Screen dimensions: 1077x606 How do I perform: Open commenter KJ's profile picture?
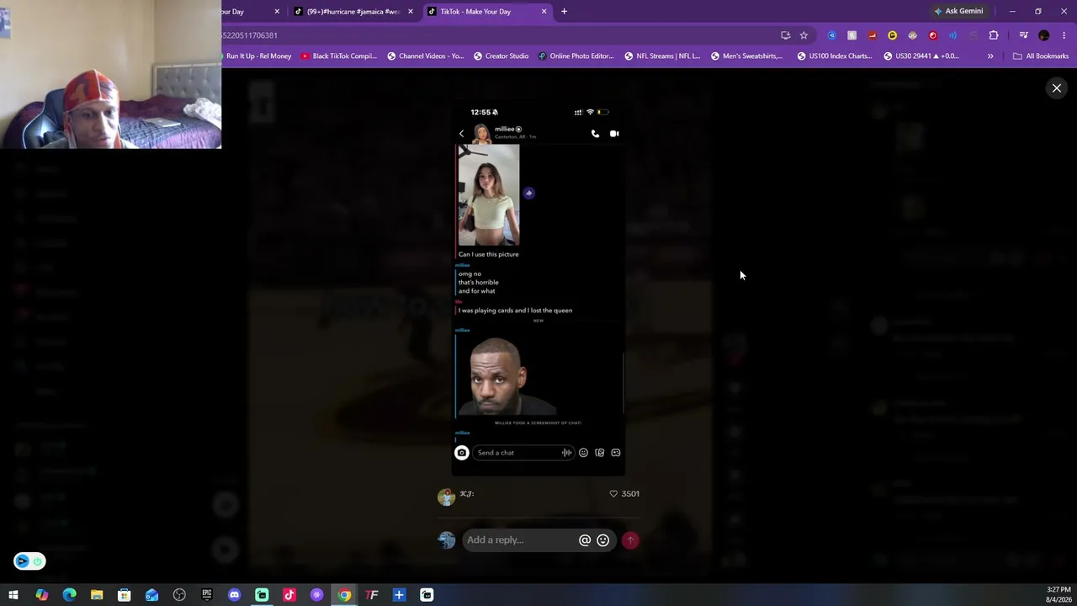(446, 497)
